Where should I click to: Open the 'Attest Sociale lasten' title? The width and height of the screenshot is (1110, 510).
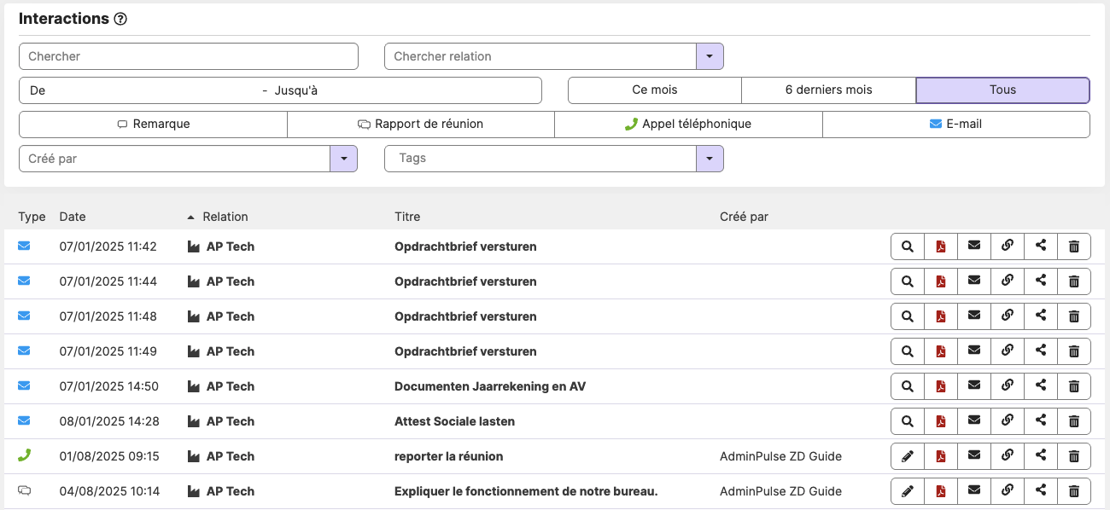tap(454, 421)
